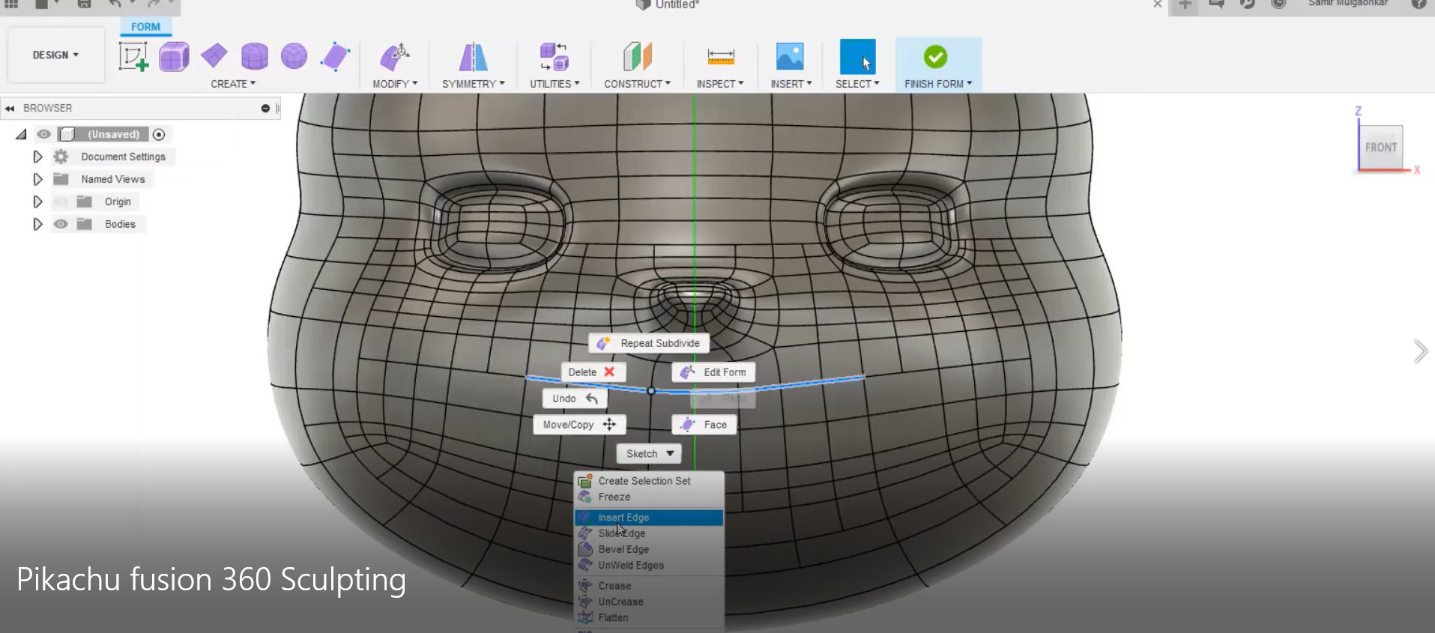Choose UnWeld Edges from context menu
The height and width of the screenshot is (633, 1435).
click(x=648, y=565)
